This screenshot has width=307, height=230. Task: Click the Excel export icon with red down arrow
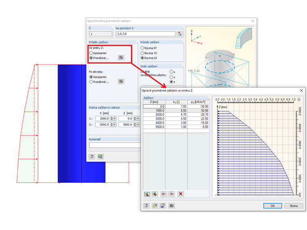[x=155, y=194]
